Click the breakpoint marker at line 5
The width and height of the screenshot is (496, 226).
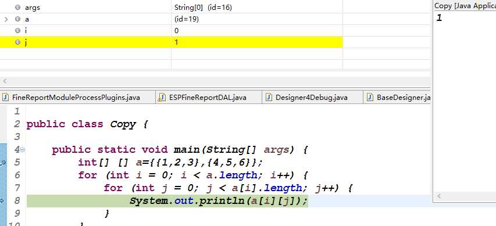pos(3,163)
